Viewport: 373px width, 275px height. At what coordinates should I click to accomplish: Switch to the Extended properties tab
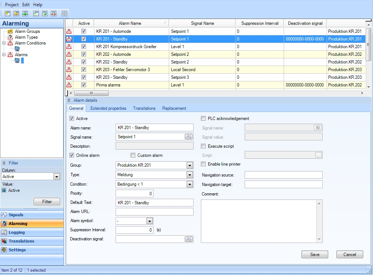point(108,108)
